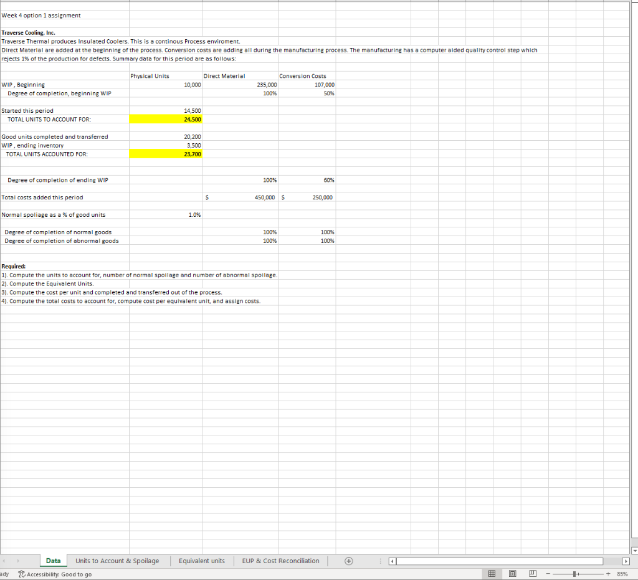Select the 20,200 good units cell

coord(166,136)
